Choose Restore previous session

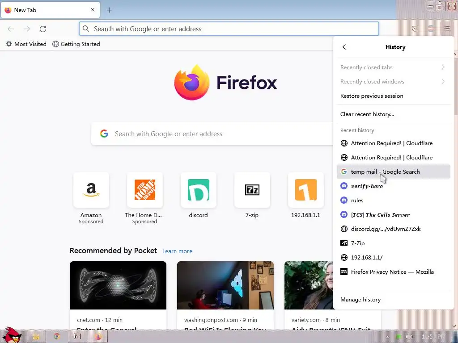pos(393,96)
